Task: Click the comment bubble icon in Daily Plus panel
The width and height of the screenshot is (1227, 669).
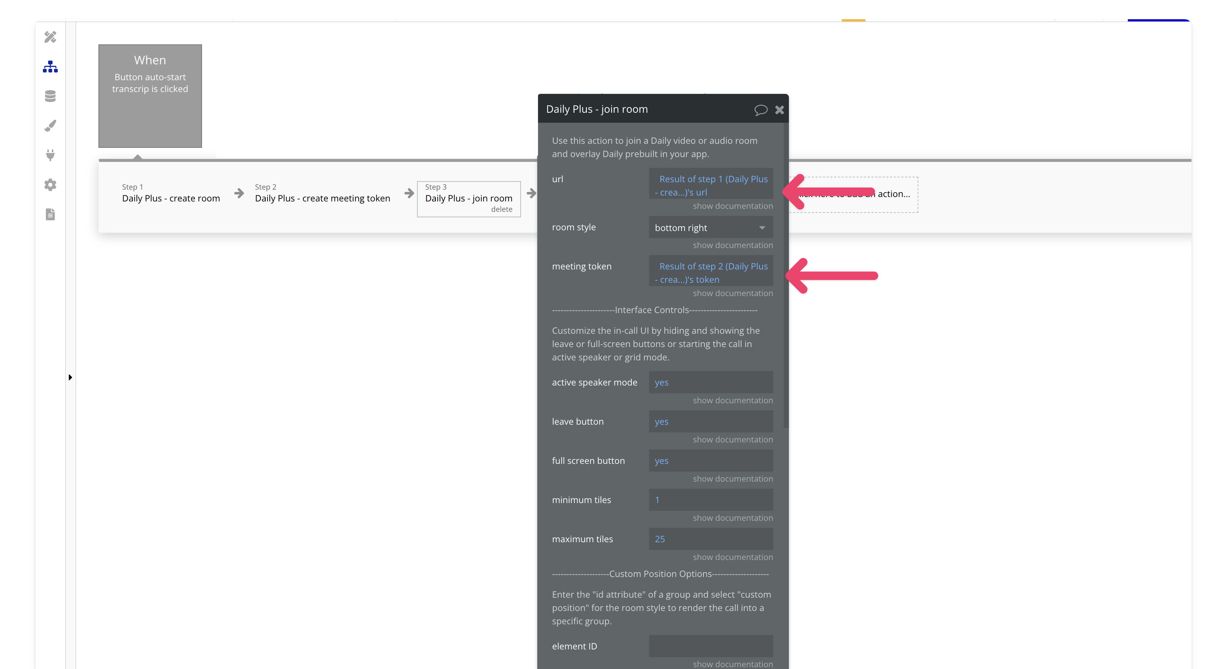Action: click(x=761, y=110)
